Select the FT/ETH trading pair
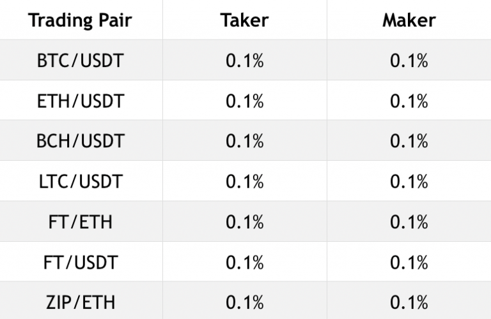This screenshot has width=491, height=319. tap(80, 222)
